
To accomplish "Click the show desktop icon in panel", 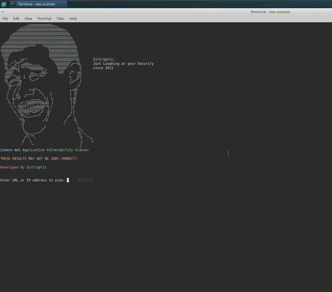I will 4,4.
